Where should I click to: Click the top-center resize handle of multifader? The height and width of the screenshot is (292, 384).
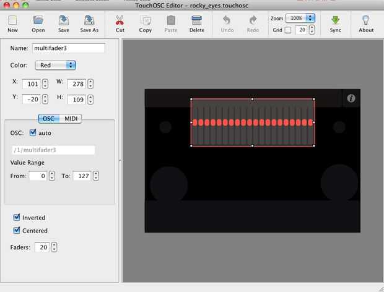253,99
